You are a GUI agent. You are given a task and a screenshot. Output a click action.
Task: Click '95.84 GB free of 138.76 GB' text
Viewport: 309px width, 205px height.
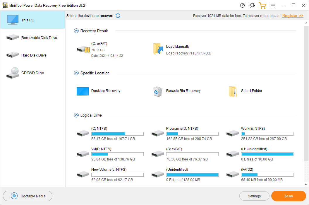(113, 159)
